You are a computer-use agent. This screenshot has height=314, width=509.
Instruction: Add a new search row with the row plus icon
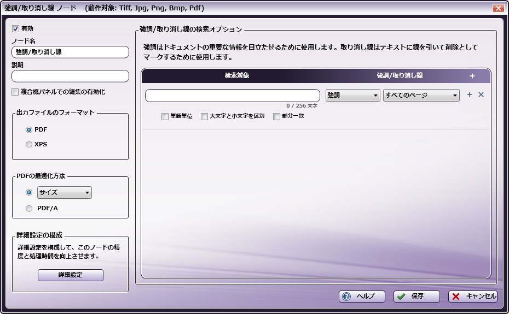coord(470,94)
